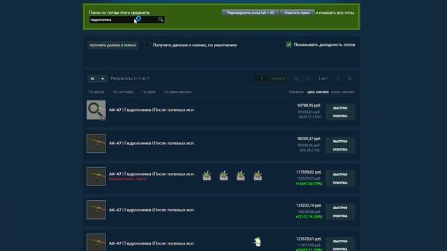447x251 pixels.
Task: Click 'Быстрая покупка' for 117959,02 руб. lot
Action: point(340,178)
